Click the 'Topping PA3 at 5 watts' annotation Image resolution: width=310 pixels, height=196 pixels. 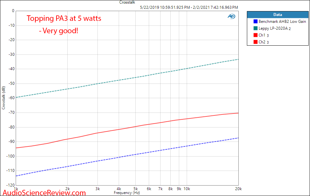[64, 18]
